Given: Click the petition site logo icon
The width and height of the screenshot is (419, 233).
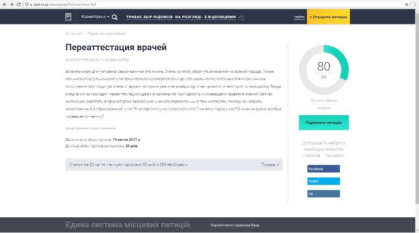Looking at the screenshot, I should tap(69, 17).
